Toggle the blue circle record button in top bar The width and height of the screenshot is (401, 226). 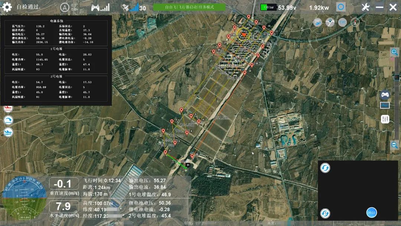coord(341,7)
